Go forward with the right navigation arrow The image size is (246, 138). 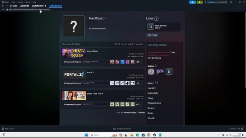click(7, 6)
